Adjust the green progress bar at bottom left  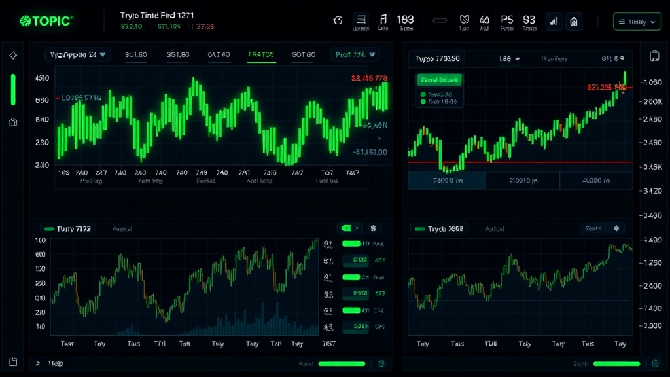point(342,364)
